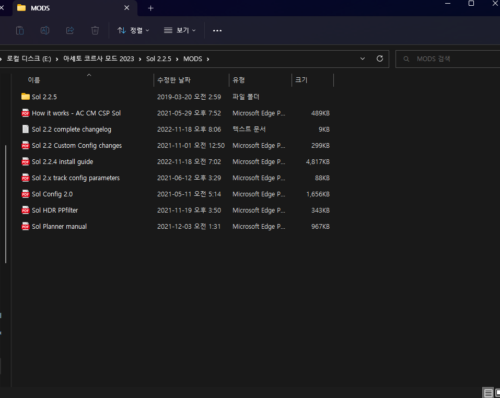This screenshot has height=398, width=500.
Task: Click PDF icon of Sol 2.2 Custom Config changes
Action: coord(26,145)
